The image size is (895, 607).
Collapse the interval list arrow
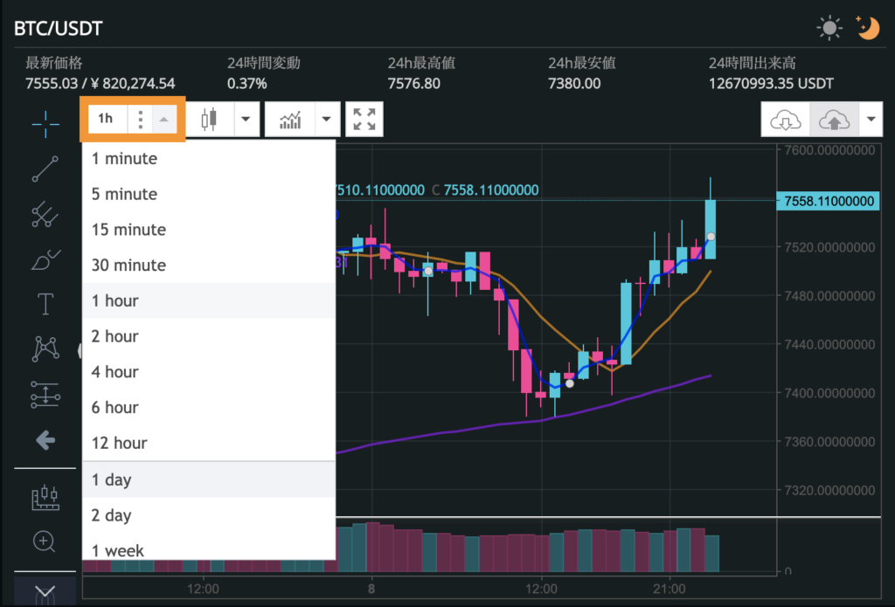pos(164,119)
